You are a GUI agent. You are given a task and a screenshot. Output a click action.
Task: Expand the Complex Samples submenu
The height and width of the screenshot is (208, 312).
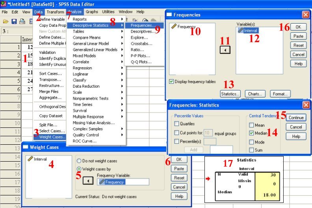(122, 129)
